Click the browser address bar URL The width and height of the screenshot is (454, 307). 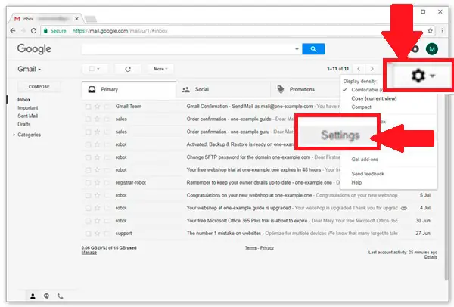coord(120,31)
